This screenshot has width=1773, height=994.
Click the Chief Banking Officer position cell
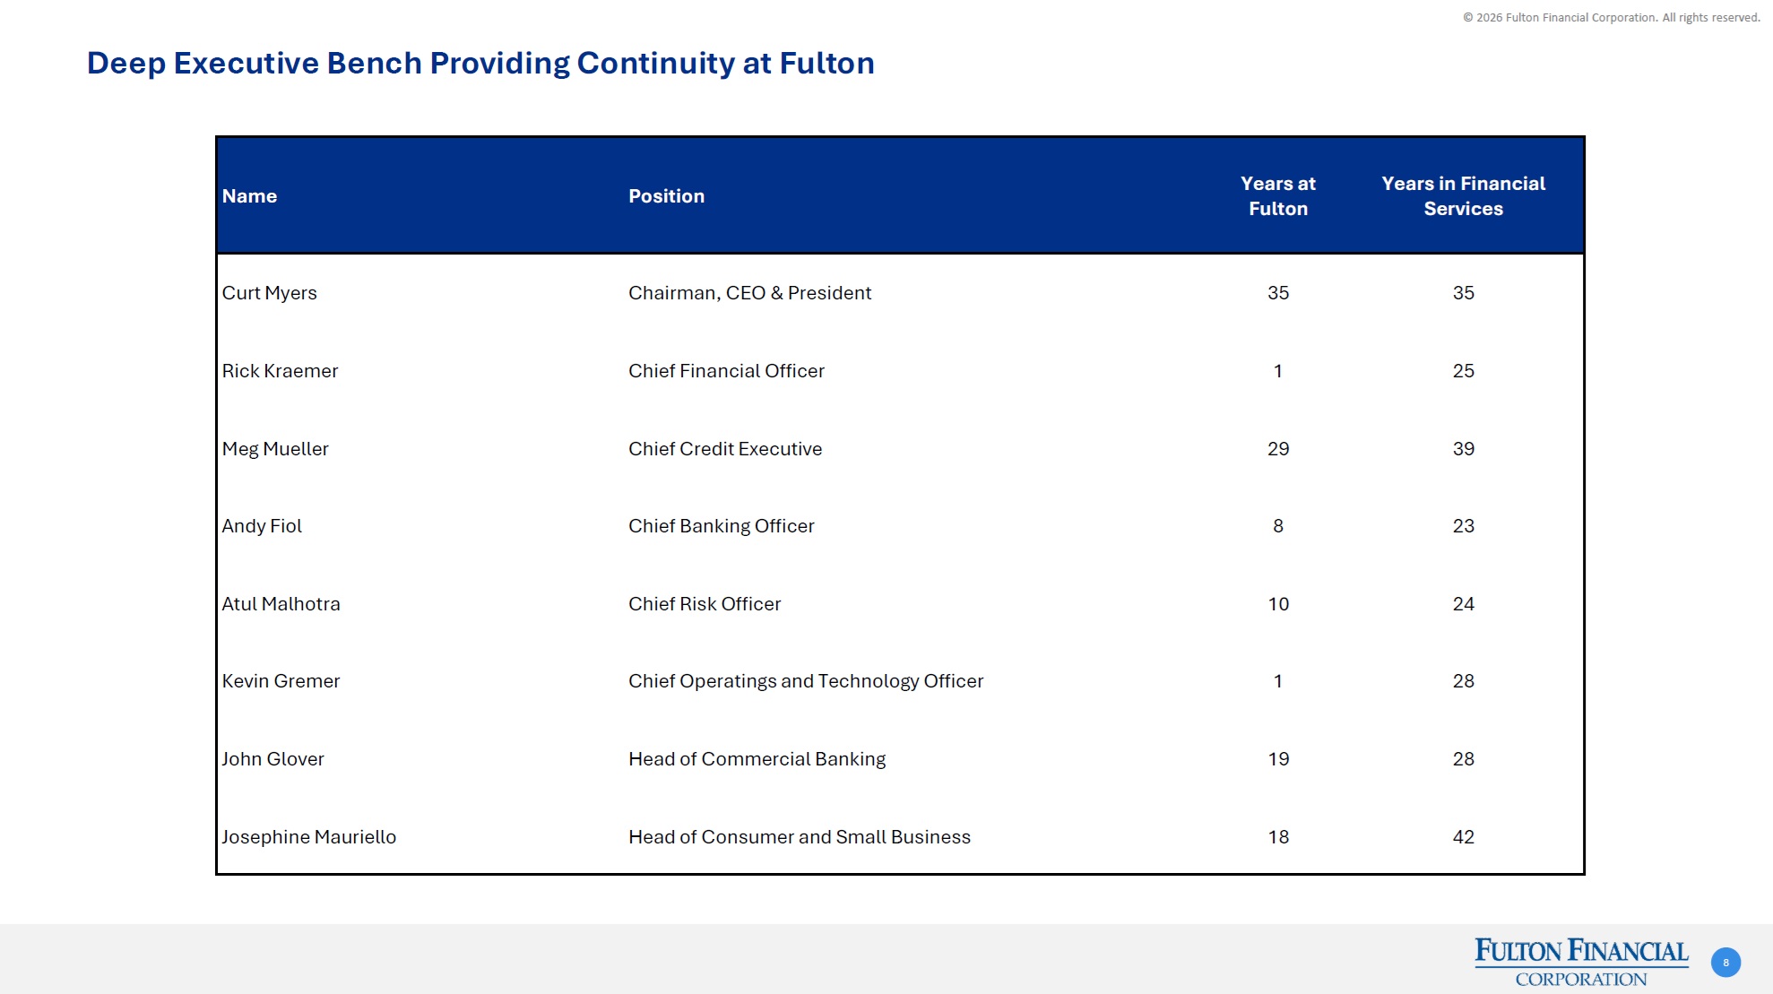(x=721, y=526)
